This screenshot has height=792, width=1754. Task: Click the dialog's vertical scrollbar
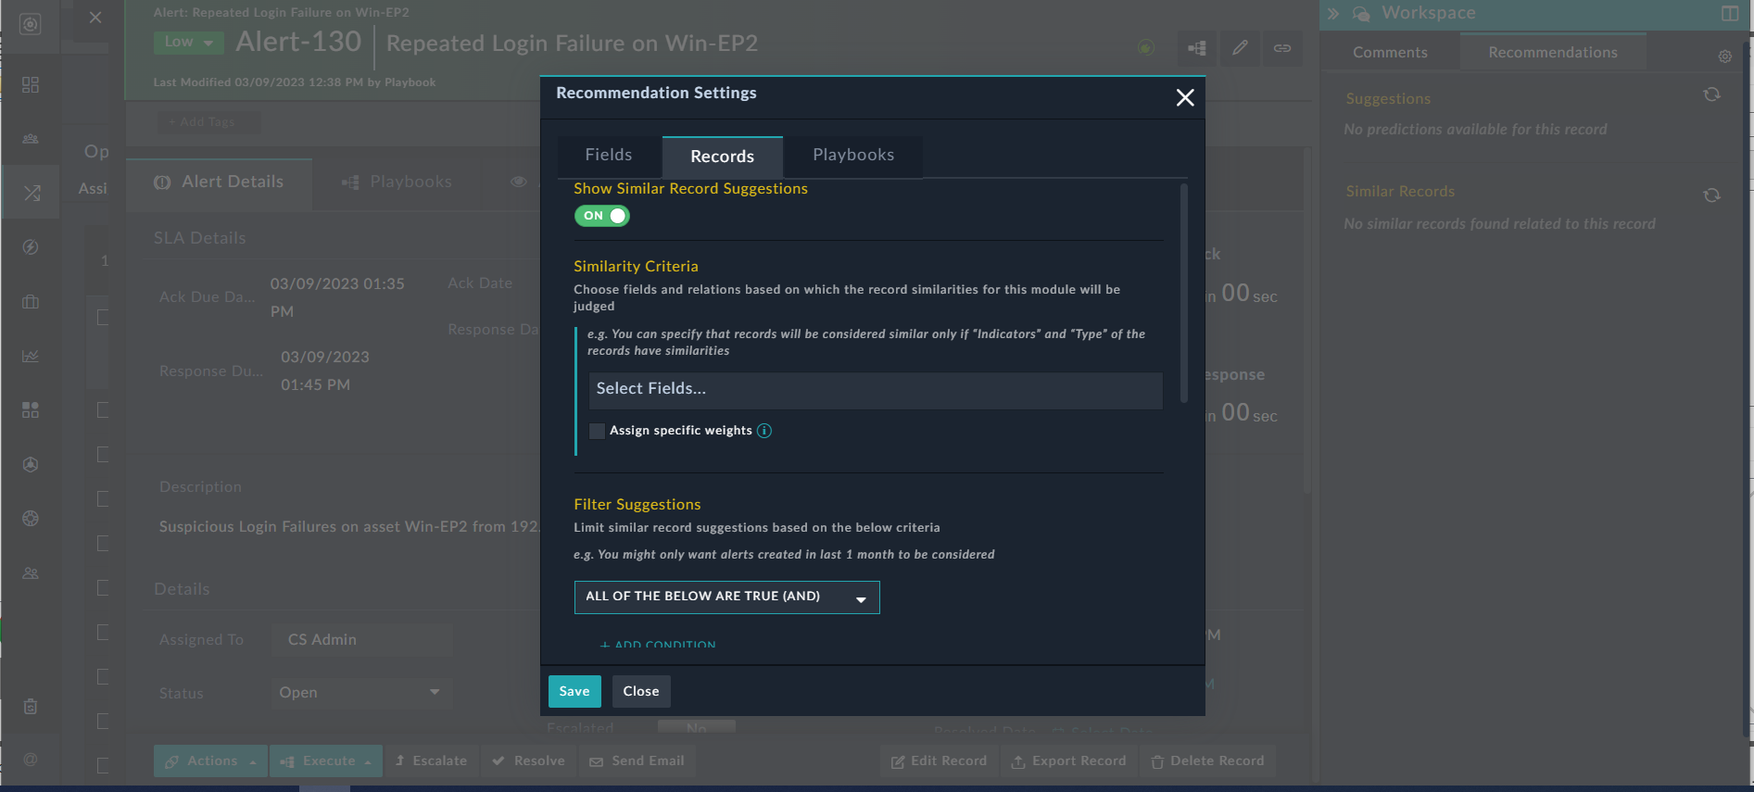click(1184, 294)
